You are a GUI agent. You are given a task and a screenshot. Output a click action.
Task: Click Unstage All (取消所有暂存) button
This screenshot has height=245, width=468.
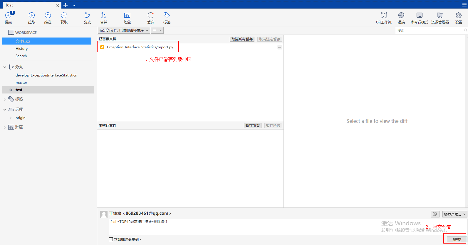[x=242, y=39]
